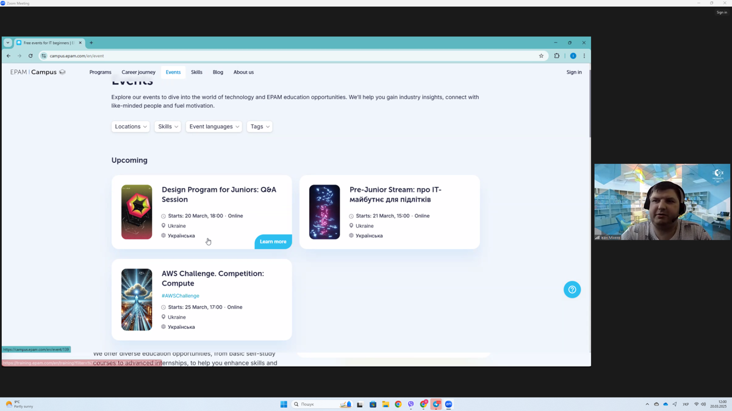Switch to Zoom in the taskbar

449,404
